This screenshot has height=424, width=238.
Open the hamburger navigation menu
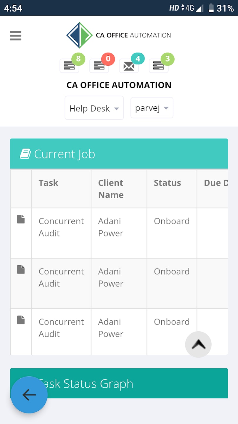coord(15,36)
